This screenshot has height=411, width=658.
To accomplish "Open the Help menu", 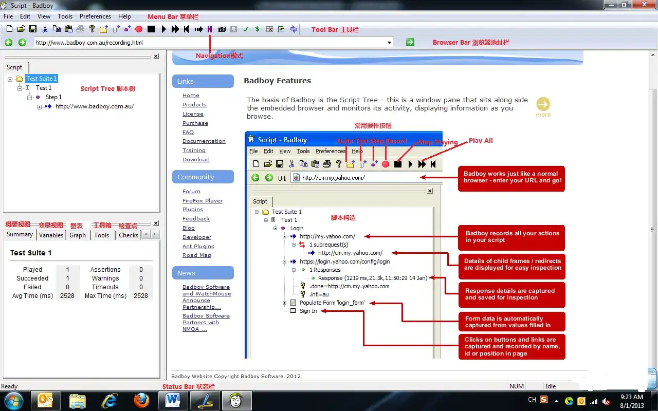I will (124, 16).
